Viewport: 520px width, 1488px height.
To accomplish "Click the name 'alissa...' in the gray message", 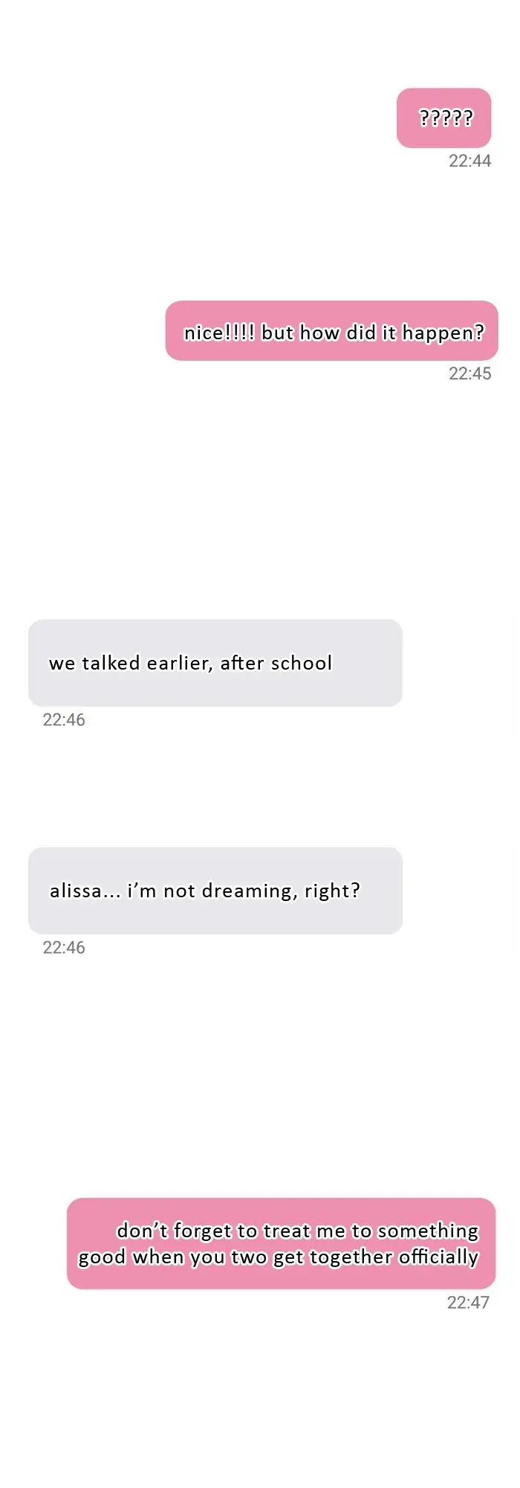I will [x=84, y=891].
